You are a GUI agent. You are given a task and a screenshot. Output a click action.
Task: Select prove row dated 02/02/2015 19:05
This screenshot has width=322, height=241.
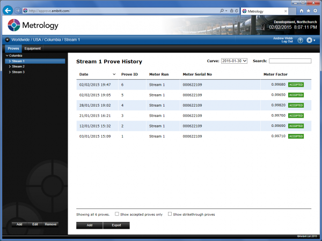pos(194,95)
